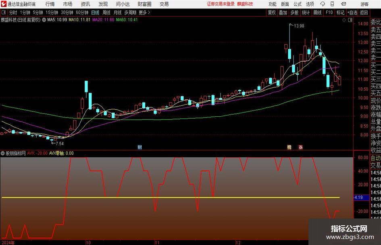Image resolution: width=381 pixels, height=245 pixels.
Task: Click the MA20: 11.66 indicator label
Action: tap(103, 20)
